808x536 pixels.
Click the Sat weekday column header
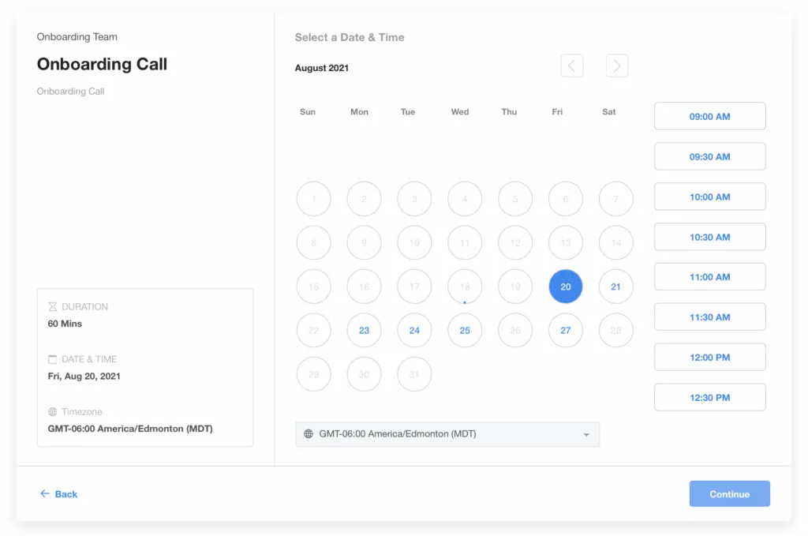pos(608,112)
